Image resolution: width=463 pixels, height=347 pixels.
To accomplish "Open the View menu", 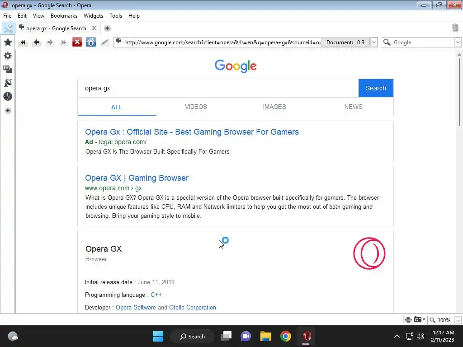I will 39,16.
